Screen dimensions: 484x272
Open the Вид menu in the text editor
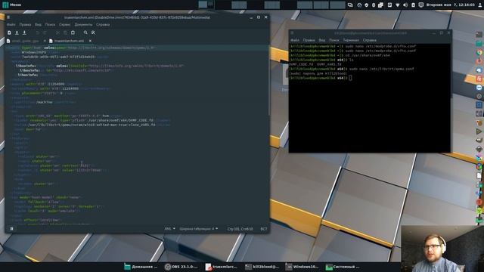[x=38, y=25]
